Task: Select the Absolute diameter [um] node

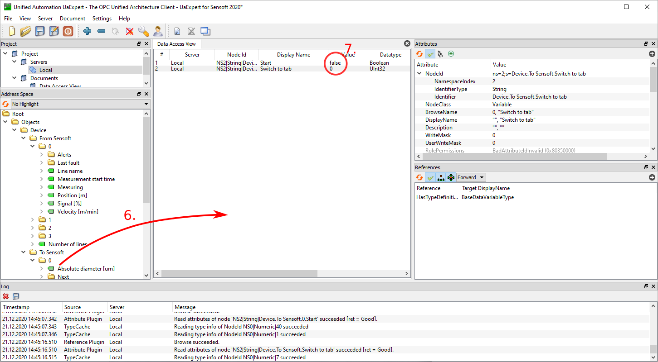Action: coord(86,269)
